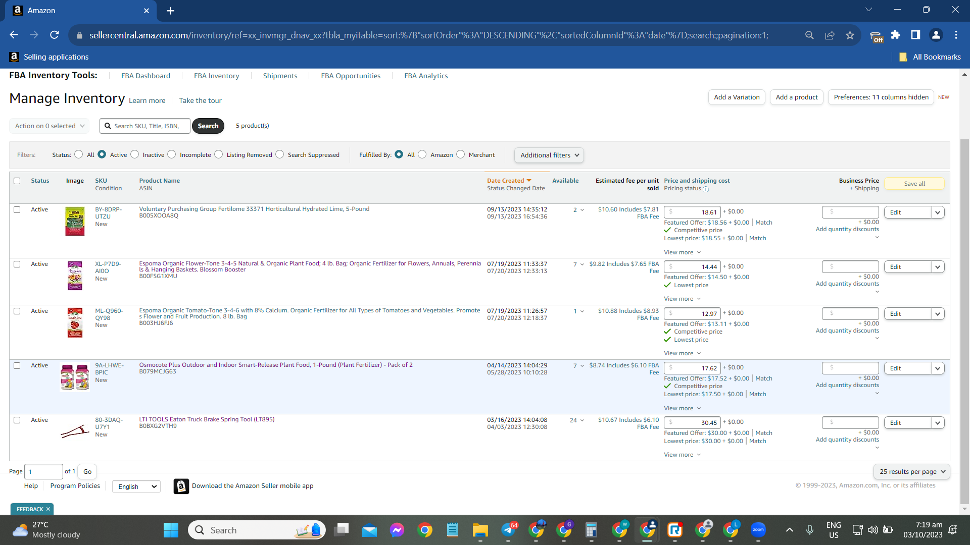Select the Osmocote Plus row checkbox
Screen dimensions: 970x545
tap(17, 365)
